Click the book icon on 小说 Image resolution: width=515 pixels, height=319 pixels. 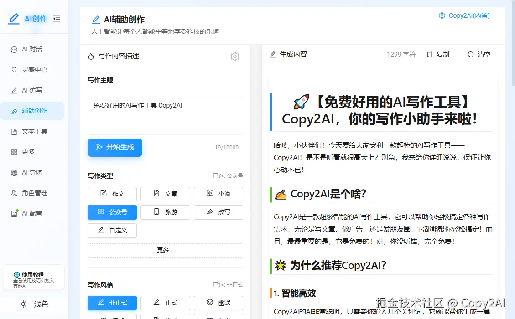point(209,193)
